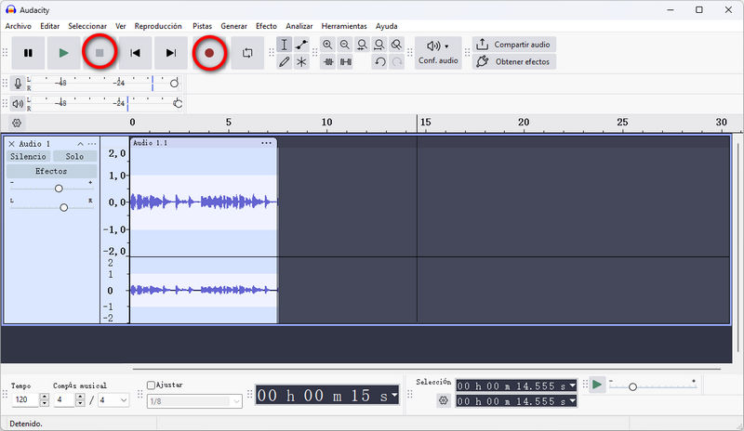744x431 pixels.
Task: Click Compartir audio button
Action: (514, 45)
